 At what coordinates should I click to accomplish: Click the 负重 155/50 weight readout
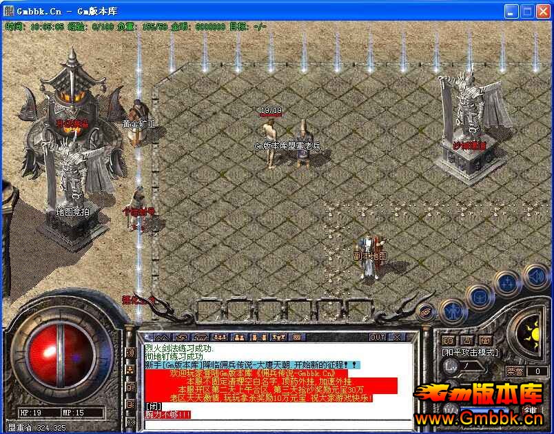click(x=142, y=26)
